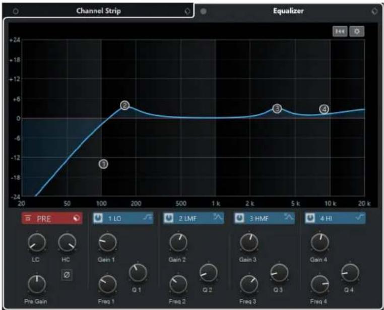Image resolution: width=384 pixels, height=310 pixels.
Task: Switch to the Channel Strip tab
Action: 98,11
